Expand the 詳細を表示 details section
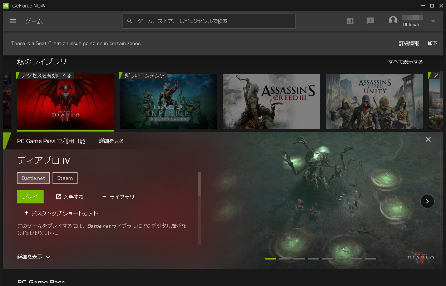 34,257
